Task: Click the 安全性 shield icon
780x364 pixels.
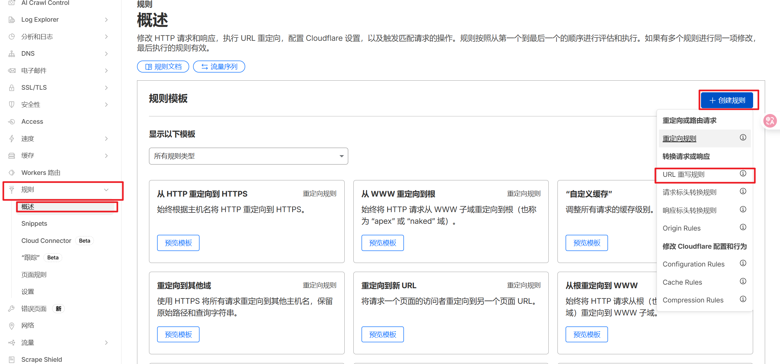Action: (x=12, y=104)
